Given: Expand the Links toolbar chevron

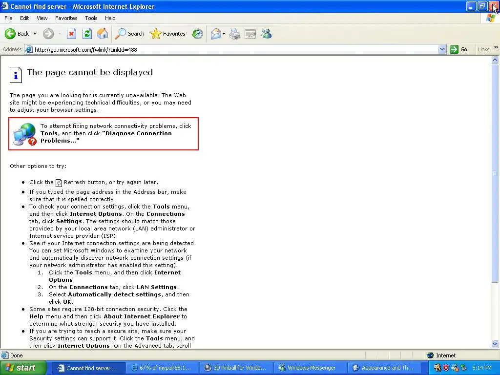Looking at the screenshot, I should coord(496,47).
